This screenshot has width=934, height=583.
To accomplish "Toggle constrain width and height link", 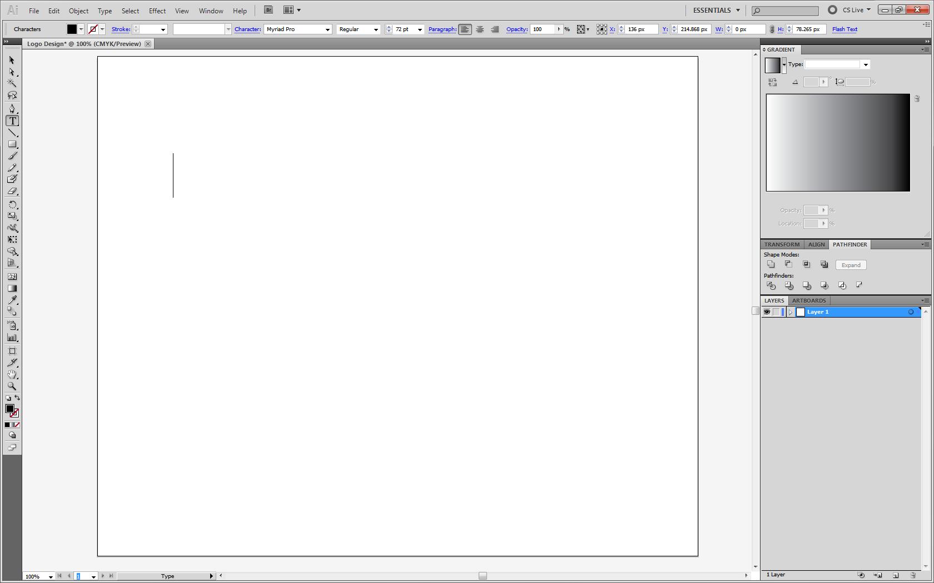I will (x=771, y=29).
